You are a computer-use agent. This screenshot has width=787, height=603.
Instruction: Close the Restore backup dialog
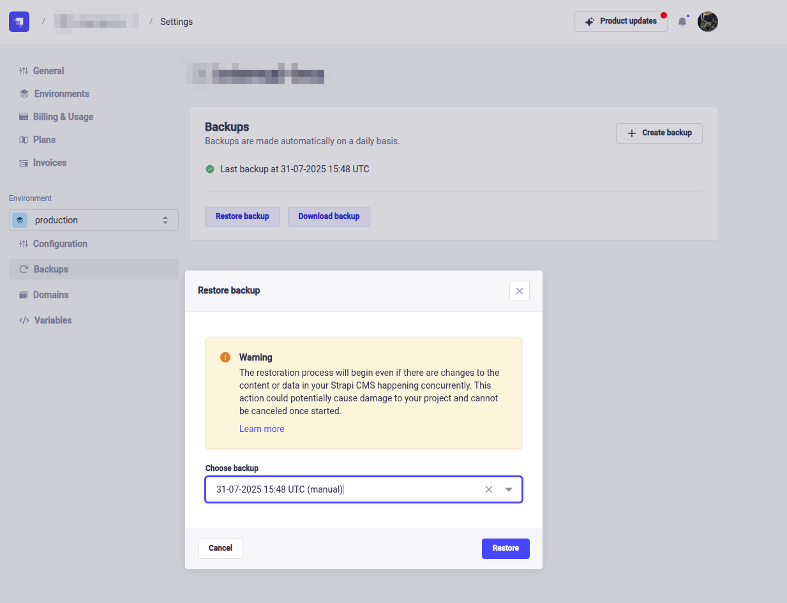click(x=519, y=291)
